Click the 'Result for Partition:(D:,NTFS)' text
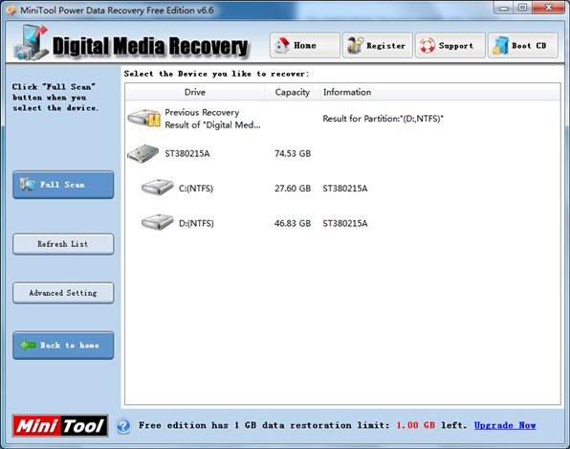Viewport: 570px width, 449px height. click(x=384, y=119)
